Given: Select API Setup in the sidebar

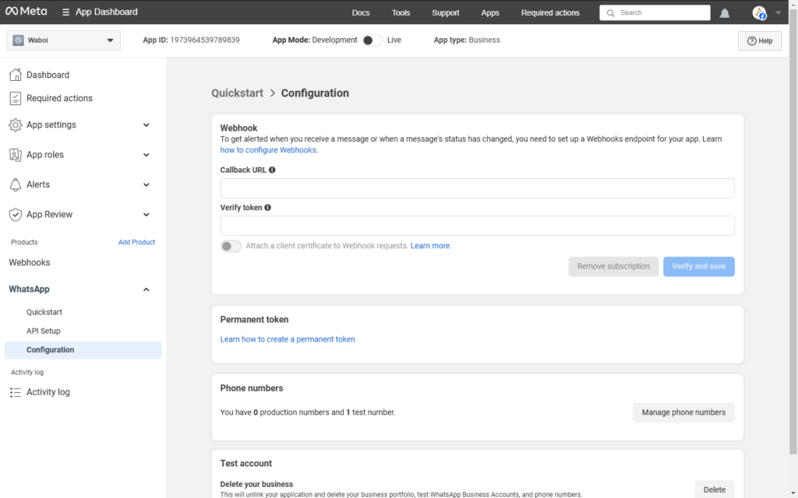Looking at the screenshot, I should point(44,331).
